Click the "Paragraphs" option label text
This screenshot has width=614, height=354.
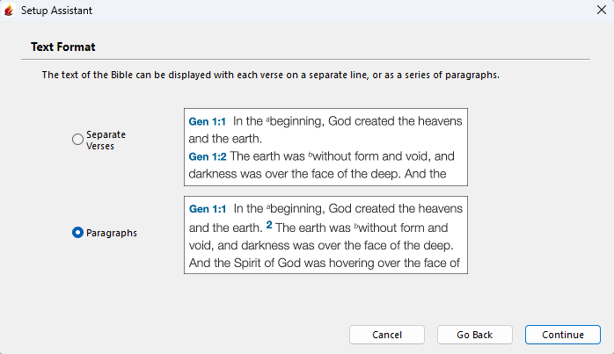coord(112,233)
